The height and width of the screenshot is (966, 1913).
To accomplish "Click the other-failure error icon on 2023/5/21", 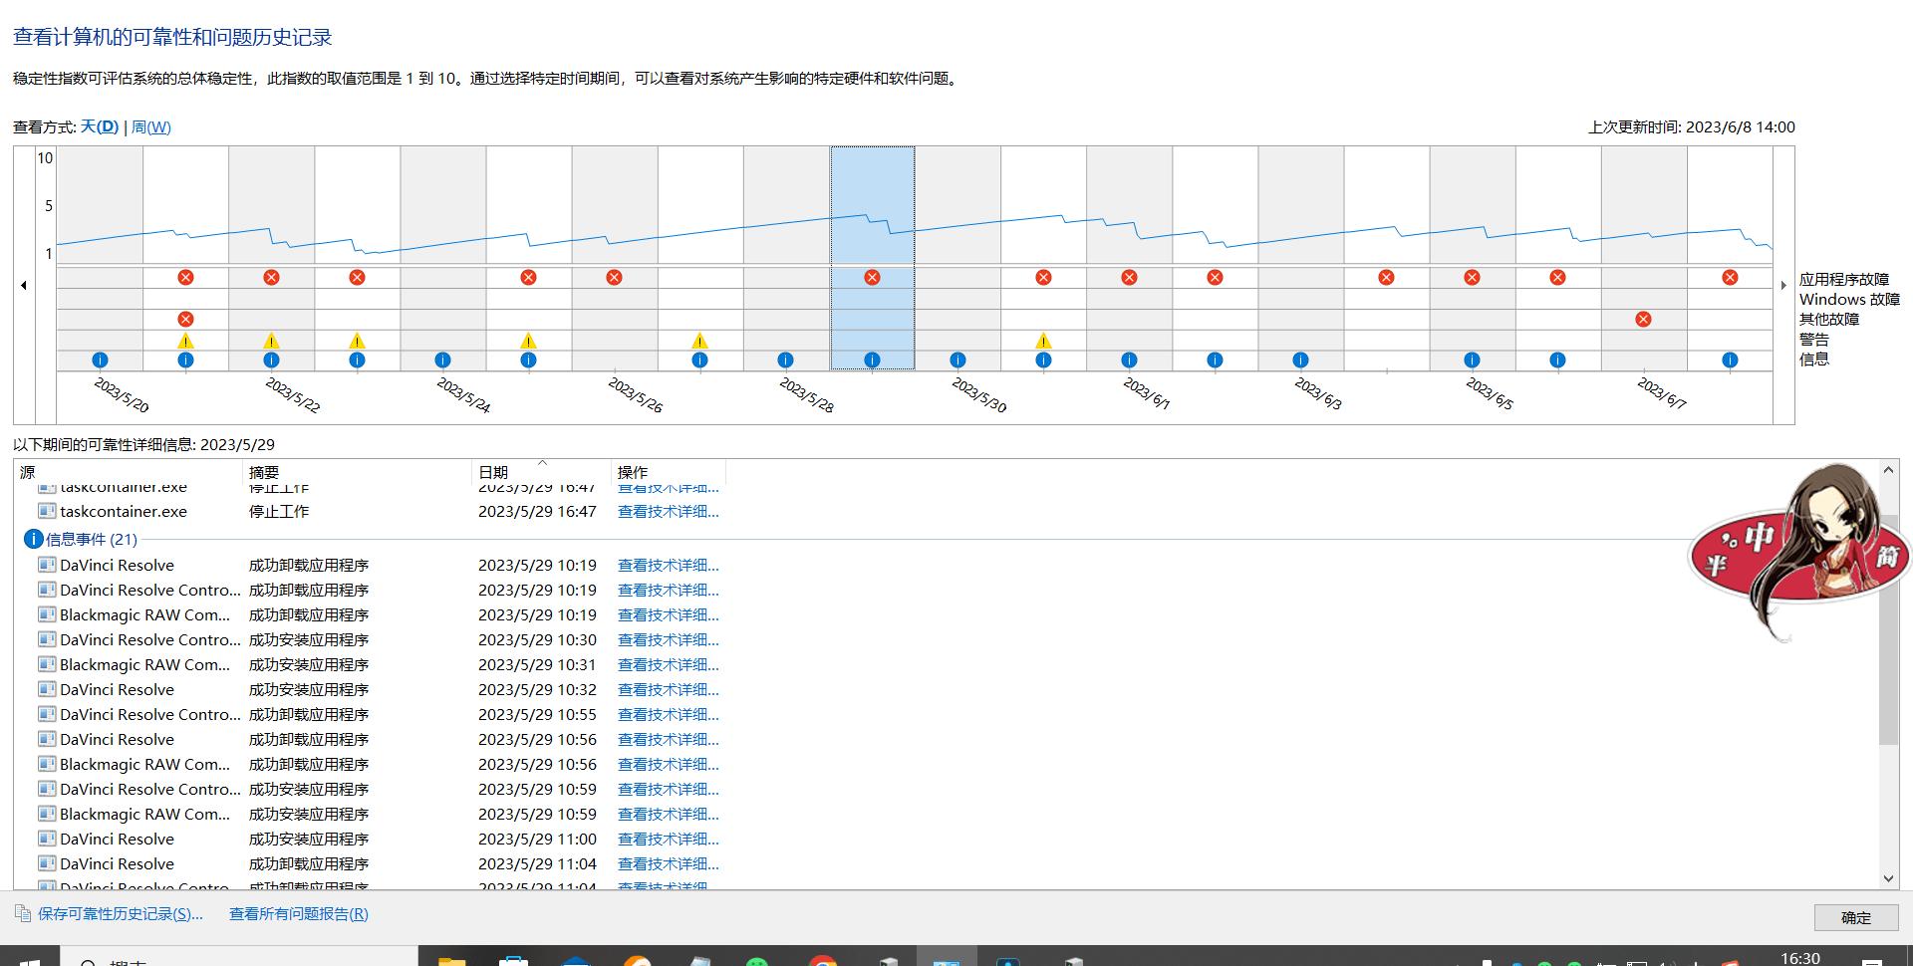I will point(185,320).
